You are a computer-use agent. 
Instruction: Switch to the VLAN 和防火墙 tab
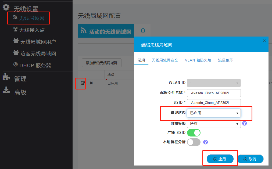pyautogui.click(x=198, y=60)
